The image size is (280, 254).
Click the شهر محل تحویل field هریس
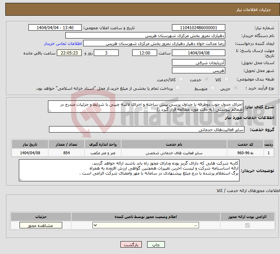pyautogui.click(x=198, y=70)
